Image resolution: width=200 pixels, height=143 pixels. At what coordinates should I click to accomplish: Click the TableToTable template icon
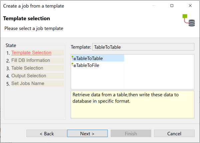click(x=74, y=59)
